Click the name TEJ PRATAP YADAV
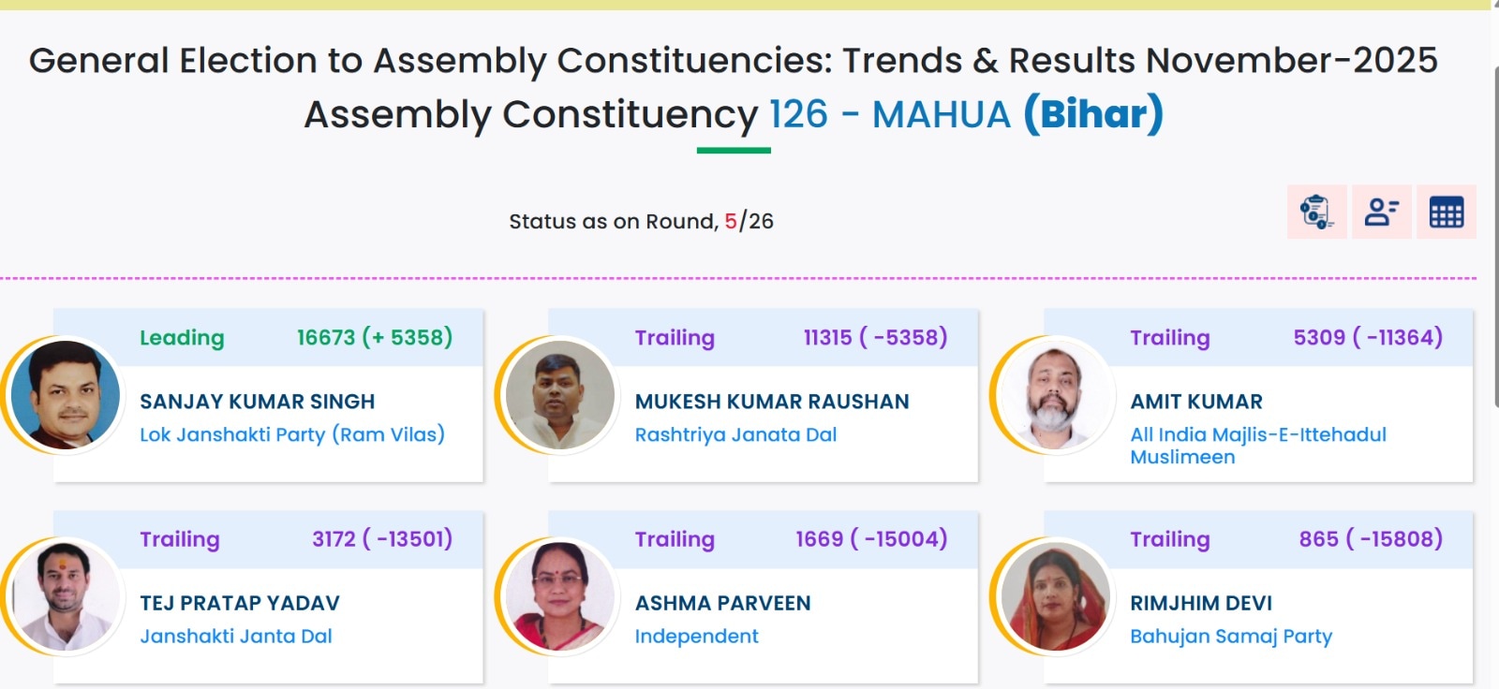This screenshot has height=689, width=1499. 240,603
